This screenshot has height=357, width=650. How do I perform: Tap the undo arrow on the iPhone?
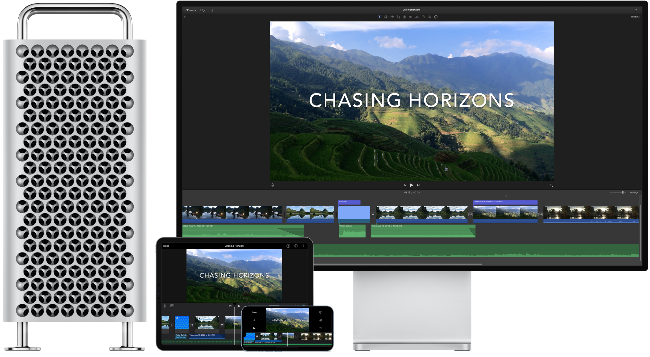pos(321,328)
